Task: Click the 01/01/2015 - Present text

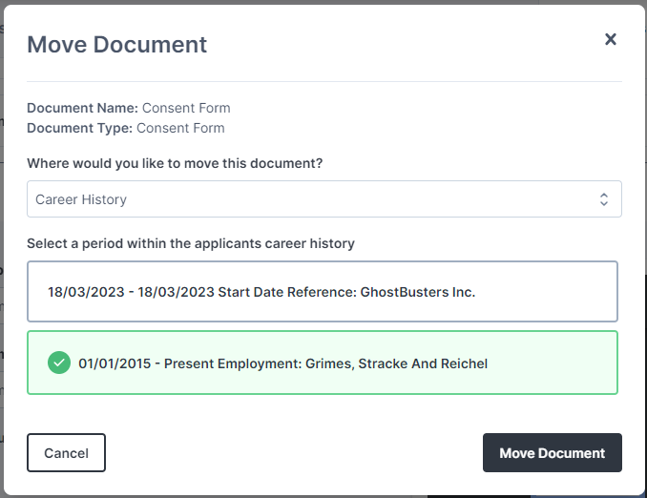Action: (147, 363)
